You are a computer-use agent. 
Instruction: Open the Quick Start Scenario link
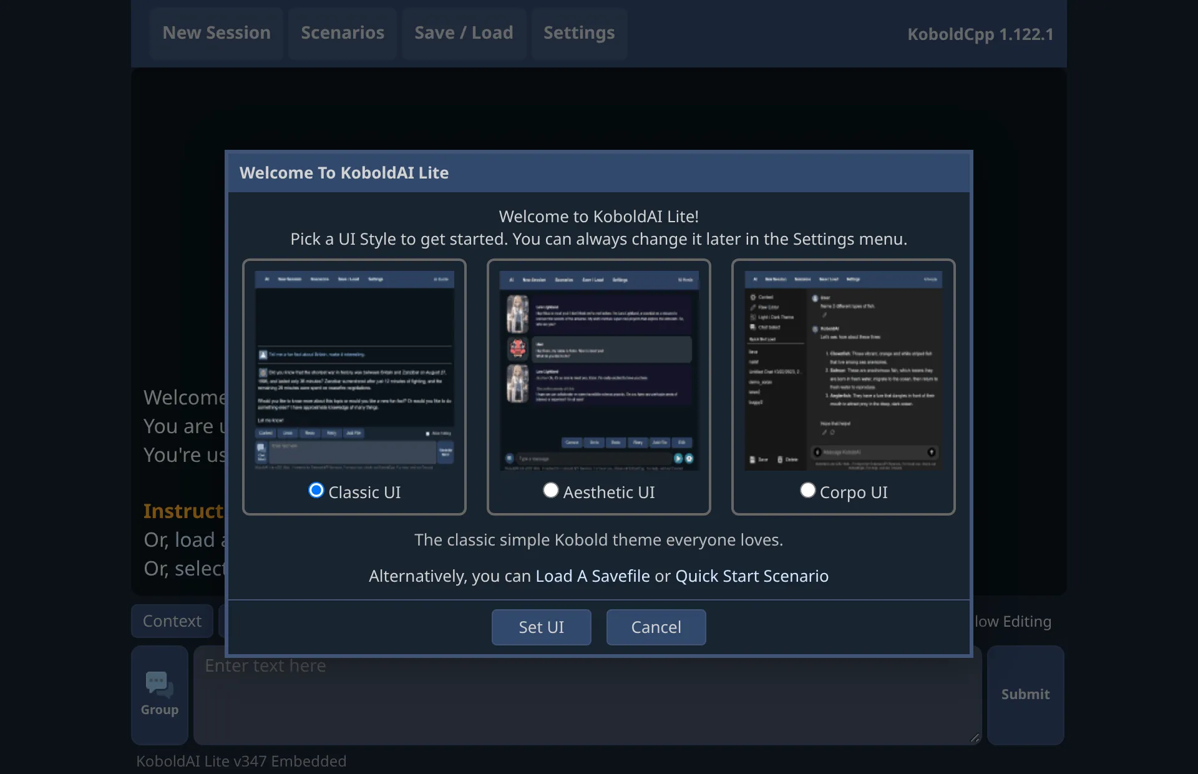pyautogui.click(x=752, y=576)
